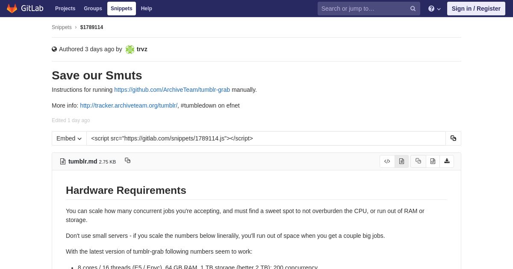Click the Edited 1 day ago text
The width and height of the screenshot is (513, 269).
pyautogui.click(x=71, y=120)
